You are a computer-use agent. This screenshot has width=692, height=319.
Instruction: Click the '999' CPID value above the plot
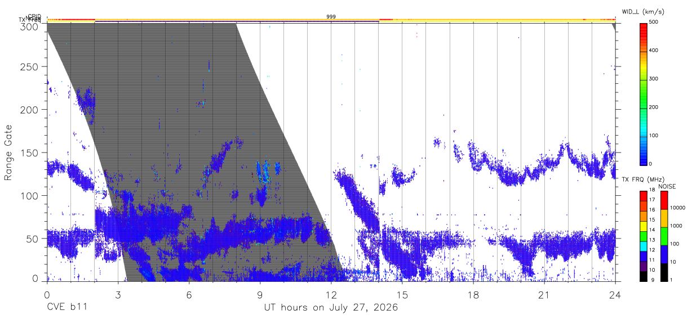(331, 17)
